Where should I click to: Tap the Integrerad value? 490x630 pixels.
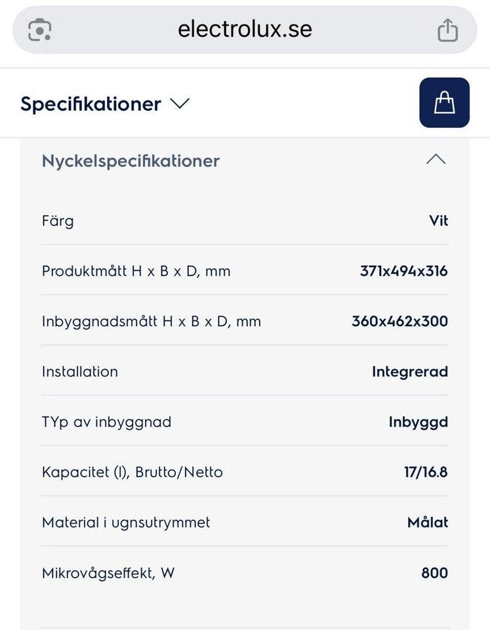tap(409, 371)
